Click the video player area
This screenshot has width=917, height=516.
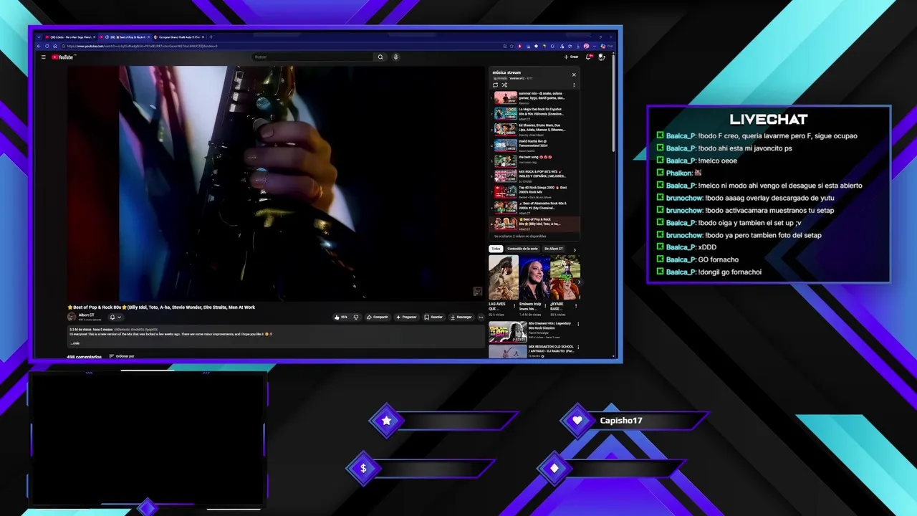[x=277, y=183]
